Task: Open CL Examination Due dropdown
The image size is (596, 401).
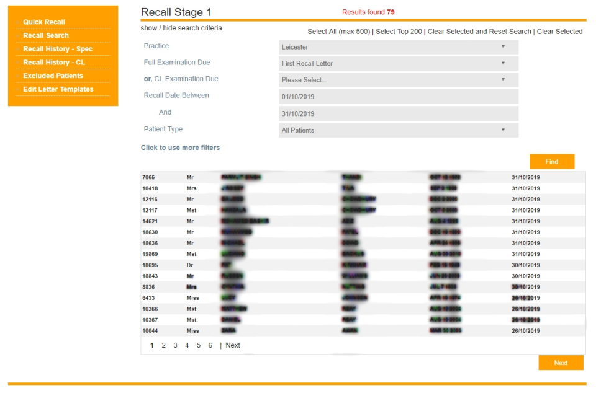Action: [x=399, y=80]
